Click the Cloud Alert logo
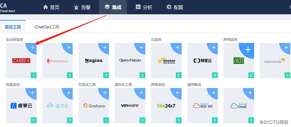 7,7
